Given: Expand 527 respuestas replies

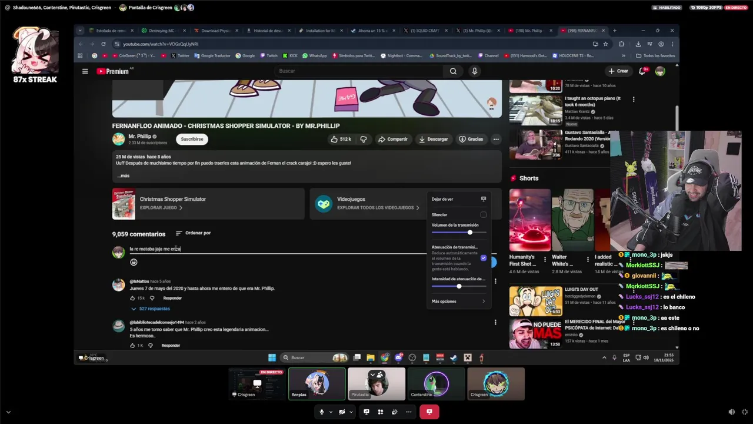Looking at the screenshot, I should click(x=151, y=309).
